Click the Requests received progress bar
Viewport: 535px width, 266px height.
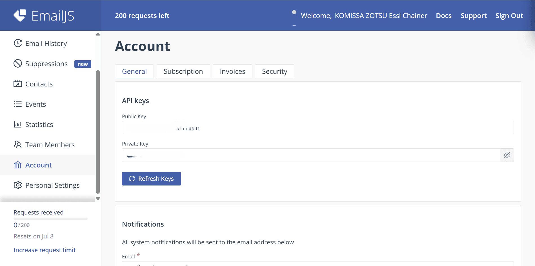(50, 219)
